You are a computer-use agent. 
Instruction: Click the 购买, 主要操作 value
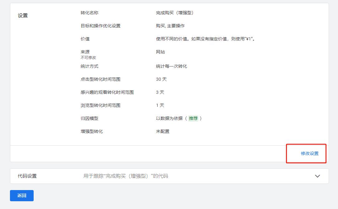point(171,26)
